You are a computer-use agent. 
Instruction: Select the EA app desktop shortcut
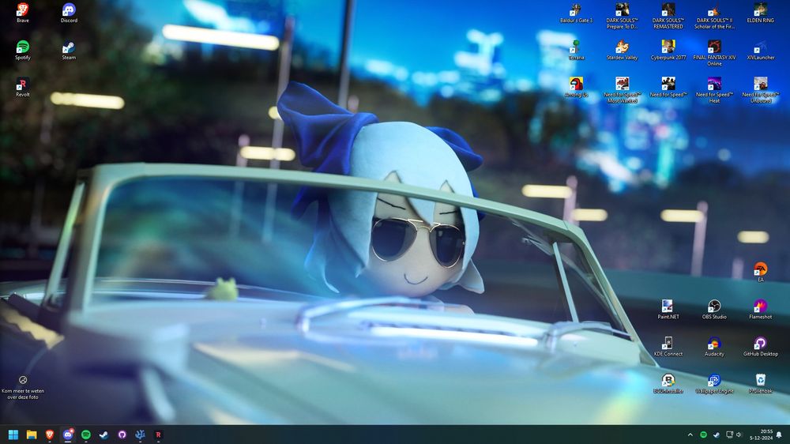760,272
